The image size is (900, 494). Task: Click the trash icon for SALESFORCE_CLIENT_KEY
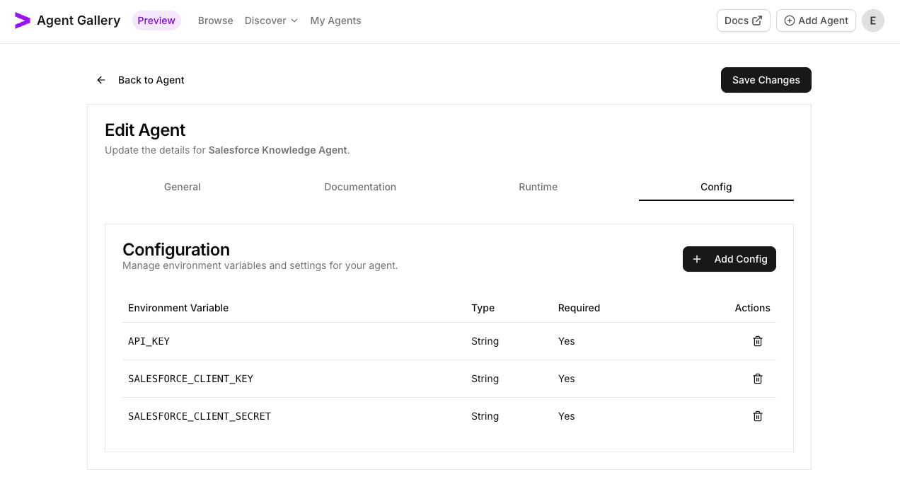point(757,379)
